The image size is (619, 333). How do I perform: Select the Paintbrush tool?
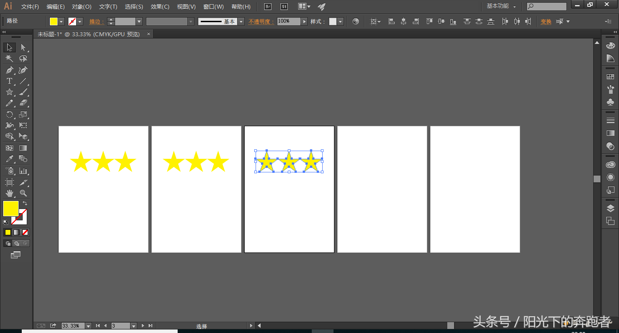[23, 92]
